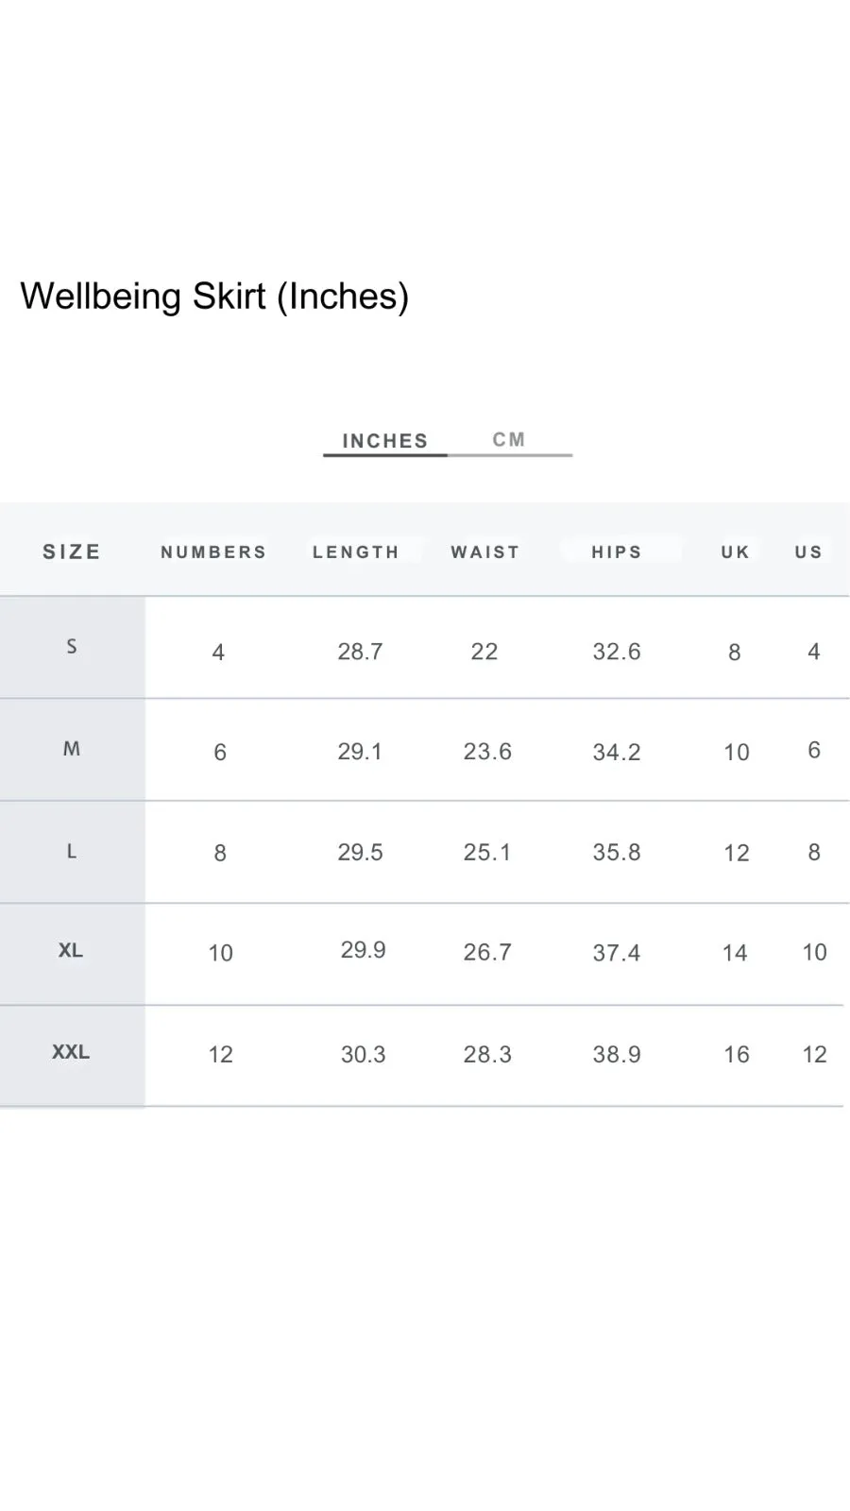Screen dimensions: 850x1511
Task: Select the M size row label
Action: coord(72,749)
